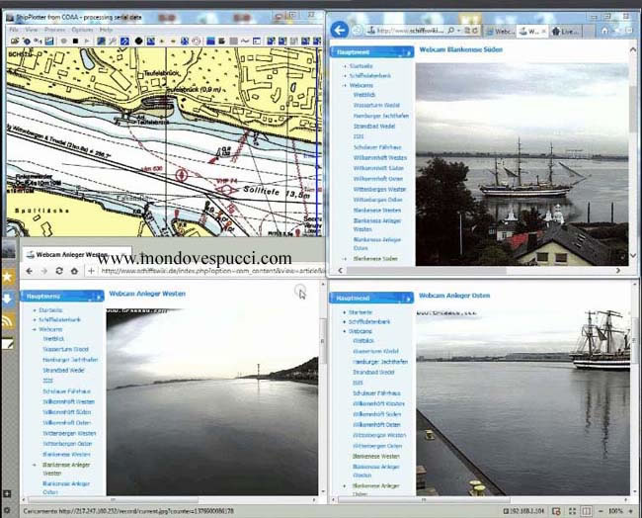Click scroll-down arrow in Blankenese Süden page
This screenshot has height=518, width=642.
pyautogui.click(x=632, y=255)
